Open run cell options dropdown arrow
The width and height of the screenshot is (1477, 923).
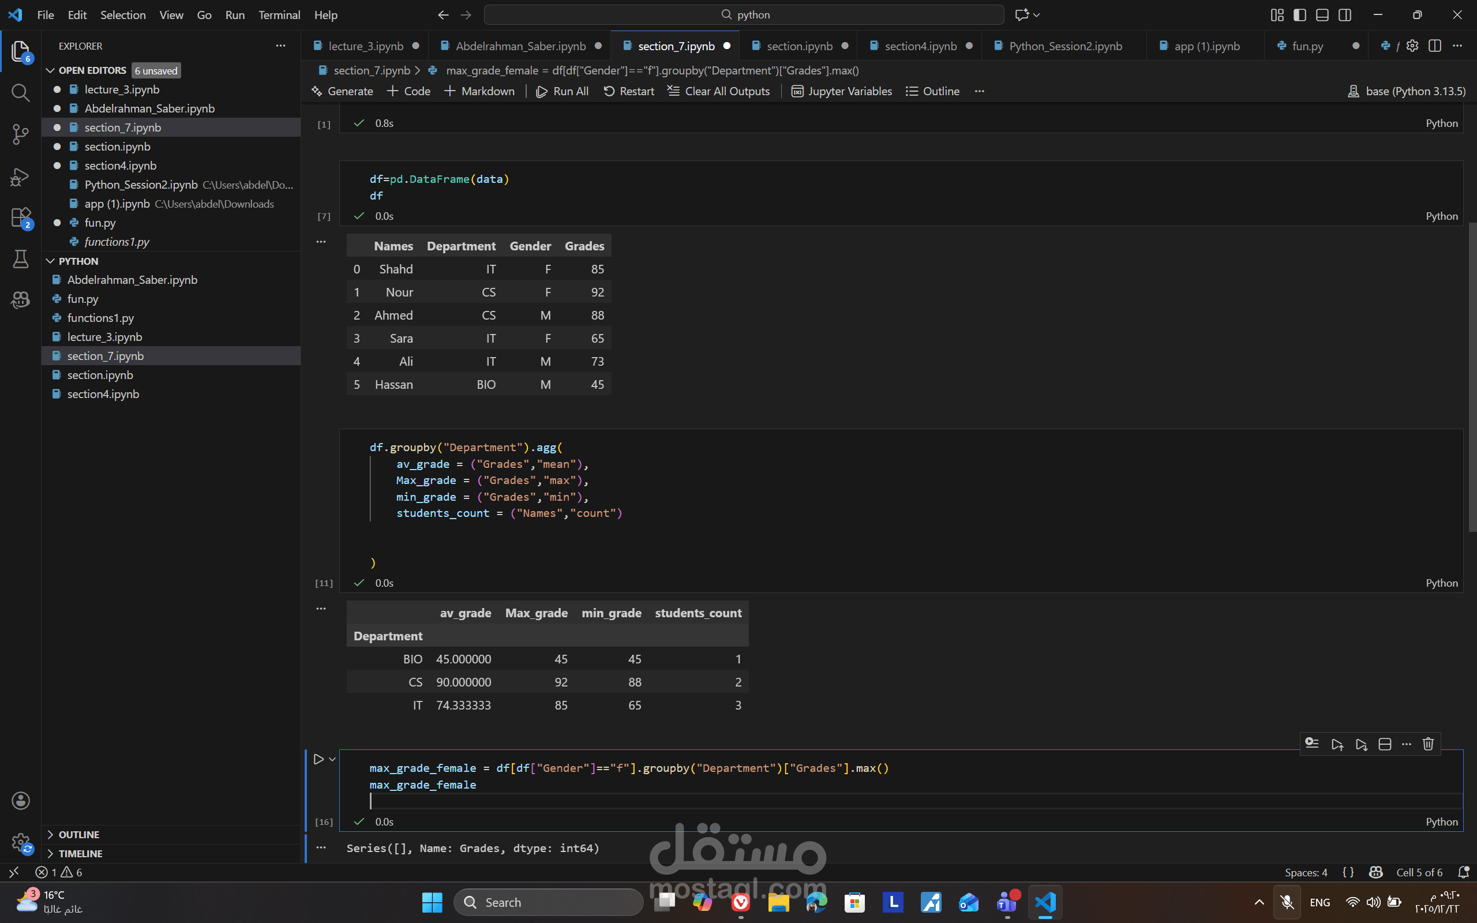tap(333, 759)
